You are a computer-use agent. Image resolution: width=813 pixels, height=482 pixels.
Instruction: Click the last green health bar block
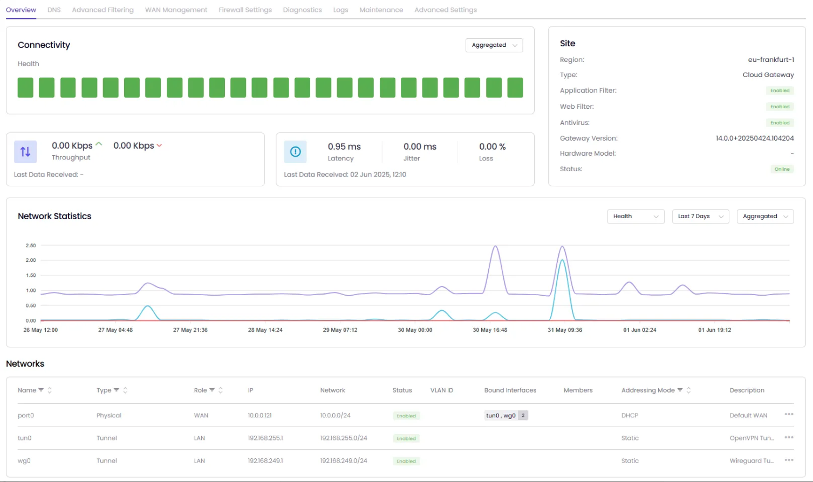click(x=515, y=88)
